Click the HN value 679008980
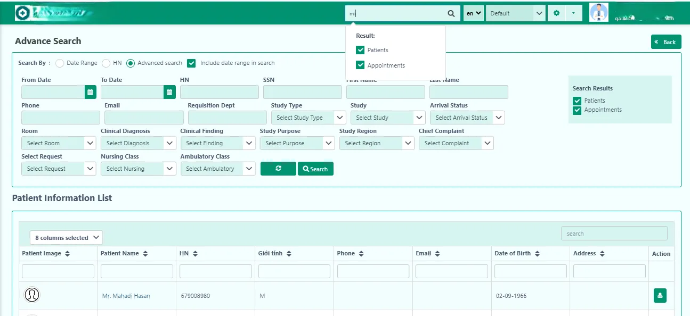 tap(196, 296)
